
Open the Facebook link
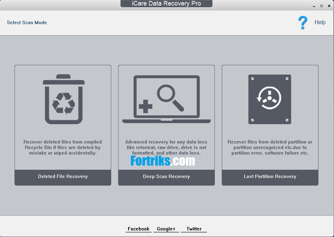point(139,229)
